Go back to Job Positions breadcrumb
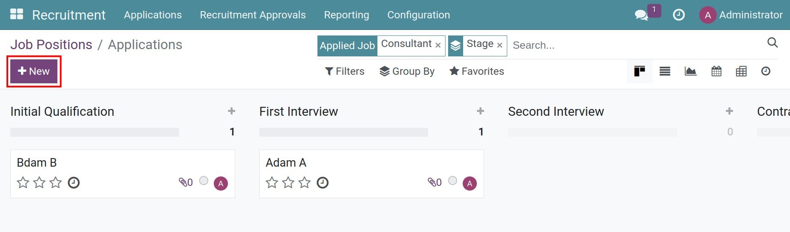This screenshot has width=790, height=232. click(51, 45)
